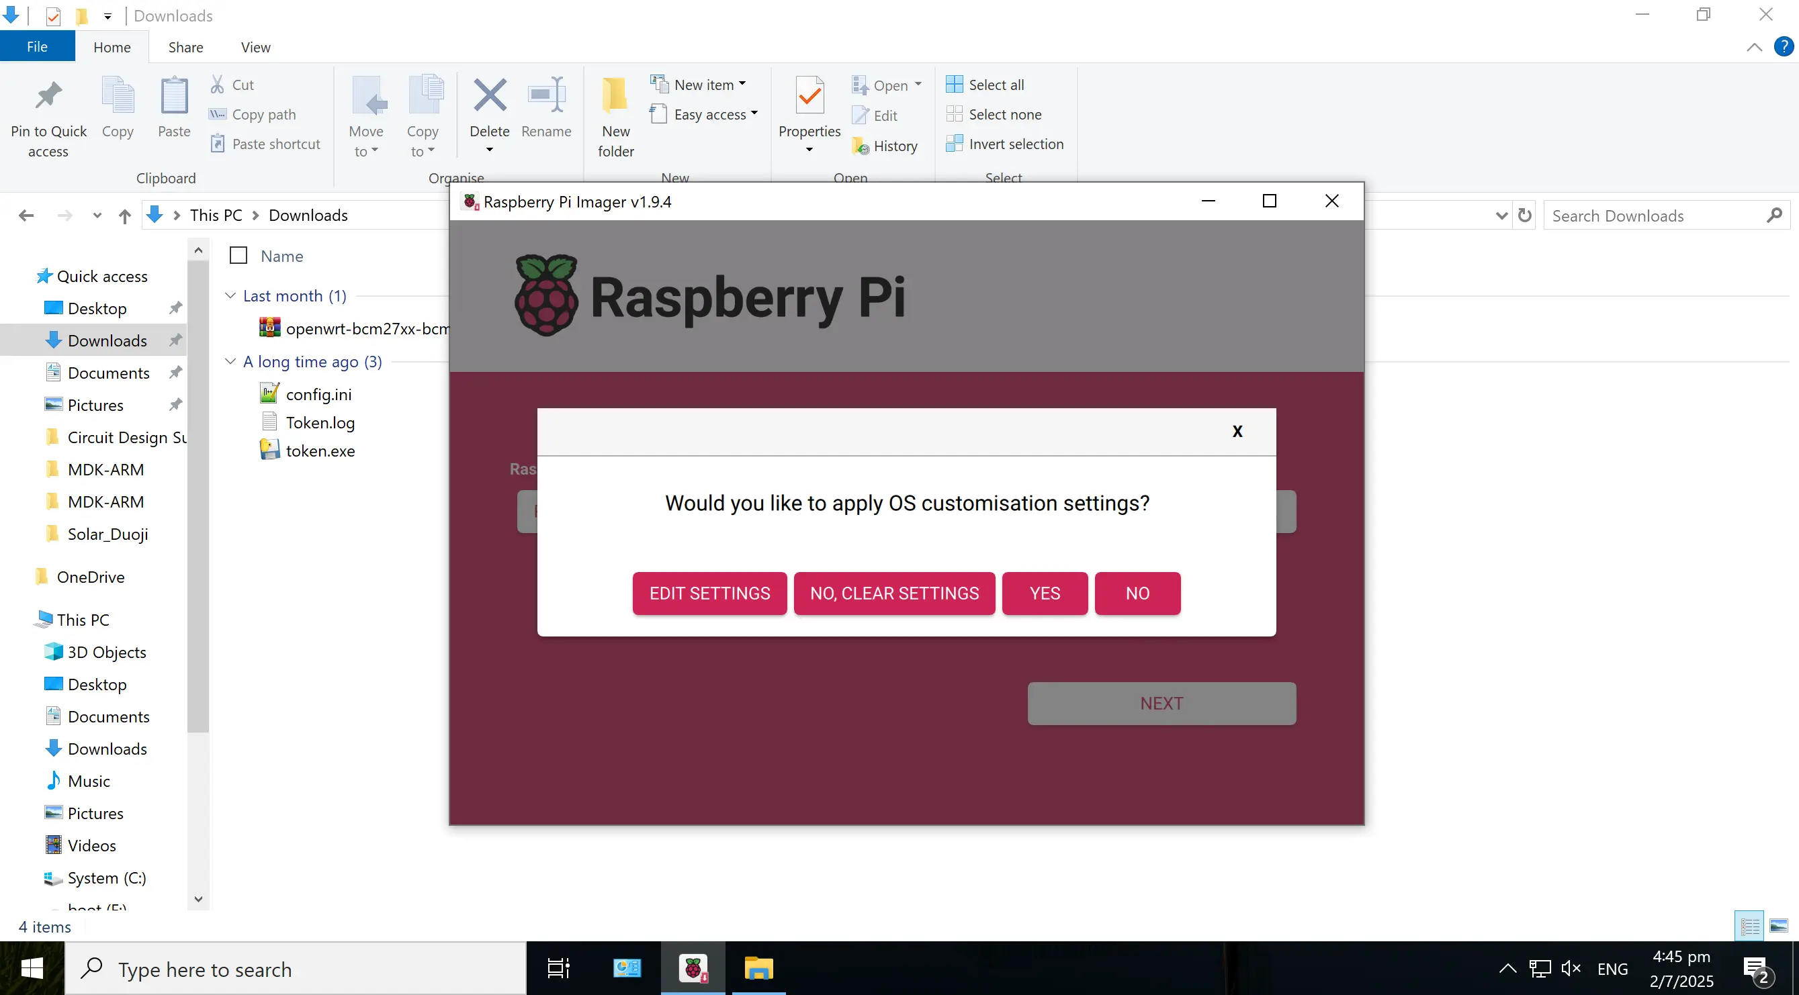Click the Pin to Quick access icon
This screenshot has height=995, width=1799.
click(x=48, y=95)
